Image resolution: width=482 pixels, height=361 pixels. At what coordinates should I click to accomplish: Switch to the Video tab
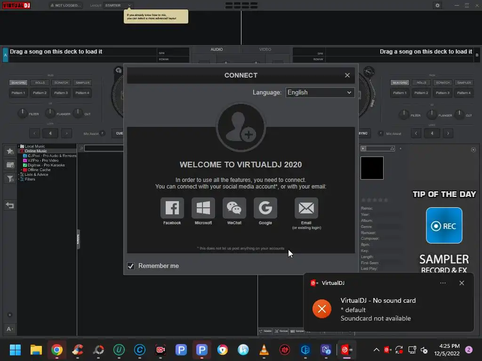point(265,49)
